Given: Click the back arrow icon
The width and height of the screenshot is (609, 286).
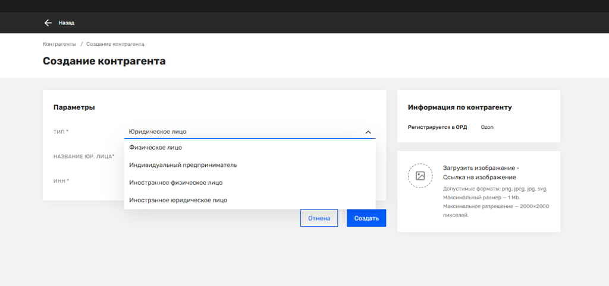Looking at the screenshot, I should pyautogui.click(x=48, y=23).
